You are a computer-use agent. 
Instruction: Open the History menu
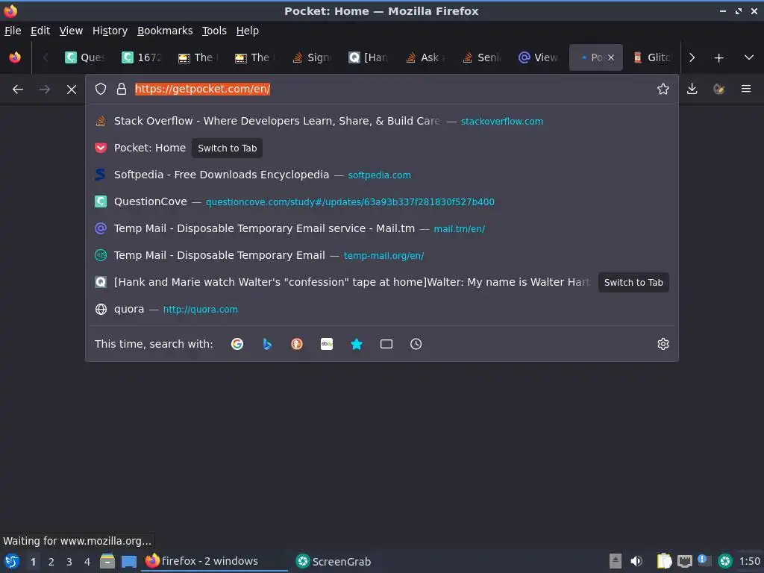click(110, 31)
